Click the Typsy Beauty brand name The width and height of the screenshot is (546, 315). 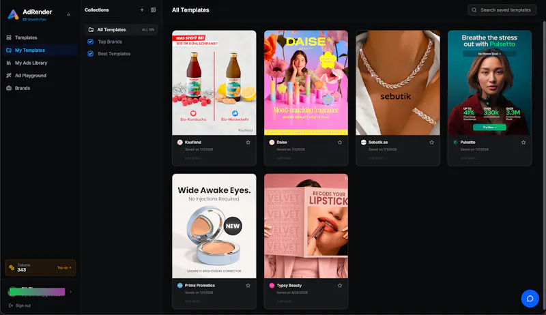(289, 286)
